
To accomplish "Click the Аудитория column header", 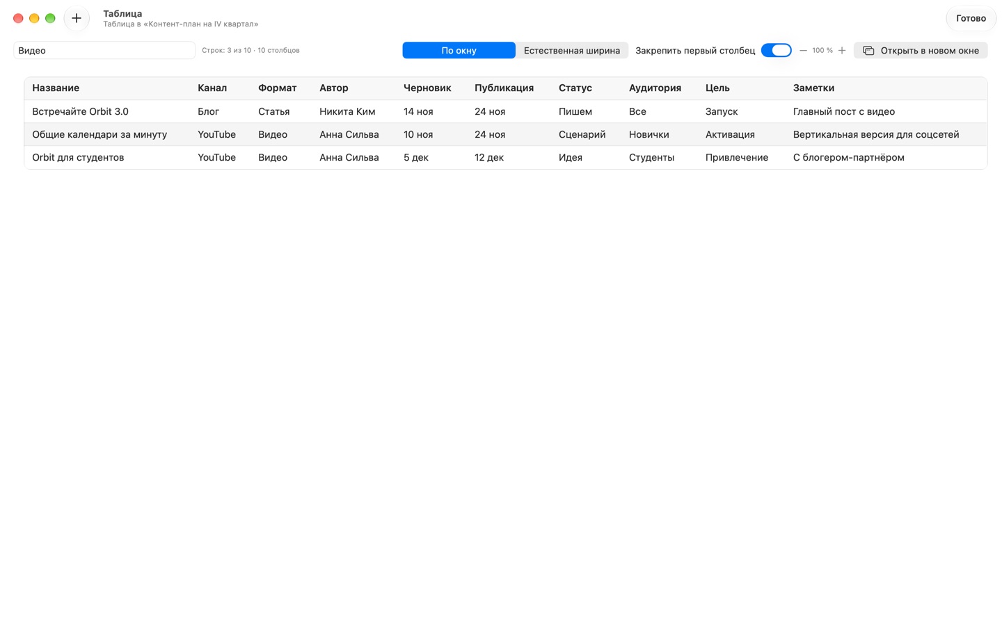I will (x=655, y=88).
